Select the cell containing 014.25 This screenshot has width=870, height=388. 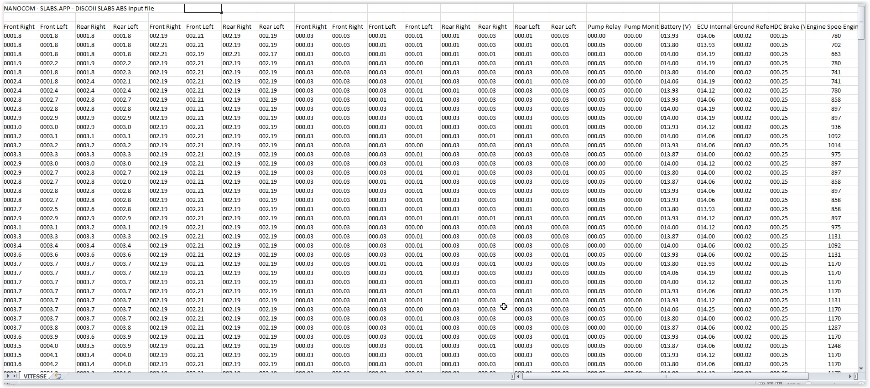coord(706,309)
